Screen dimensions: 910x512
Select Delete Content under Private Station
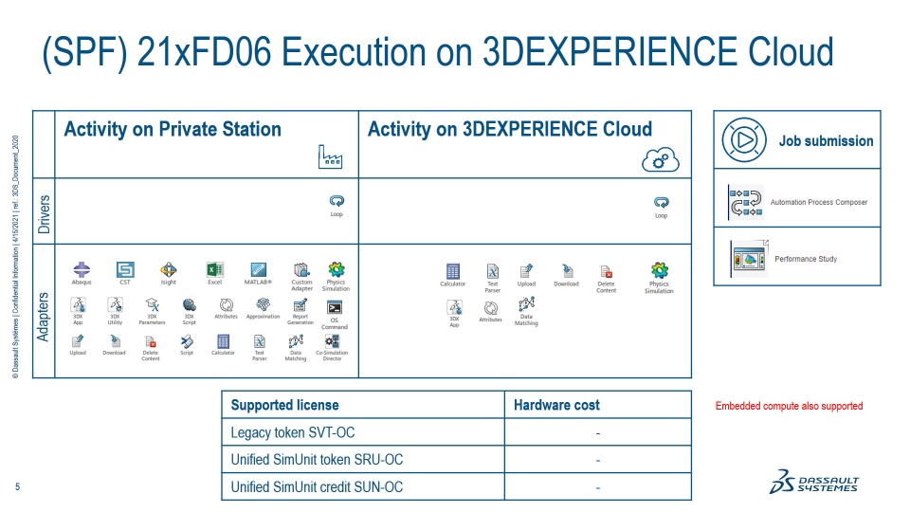click(x=151, y=341)
